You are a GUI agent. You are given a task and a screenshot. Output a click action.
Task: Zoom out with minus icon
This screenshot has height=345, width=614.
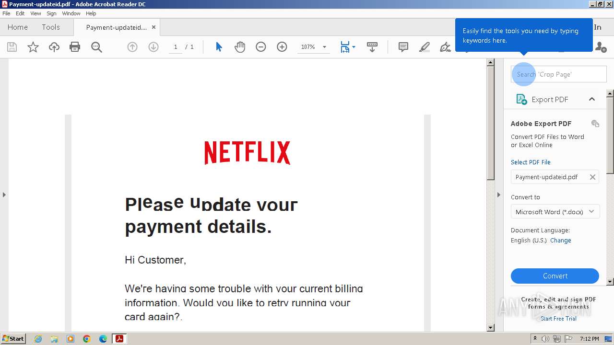[261, 47]
